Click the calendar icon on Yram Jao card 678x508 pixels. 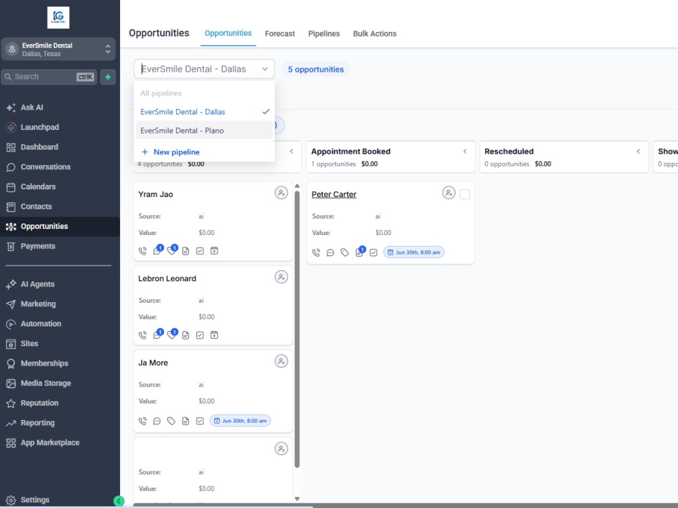click(214, 251)
